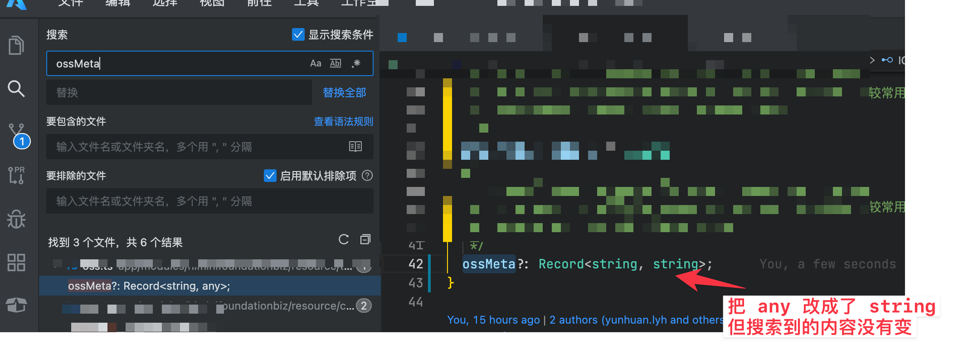Open the Pull Requests (PR) view
Image resolution: width=973 pixels, height=358 pixels.
coord(16,175)
